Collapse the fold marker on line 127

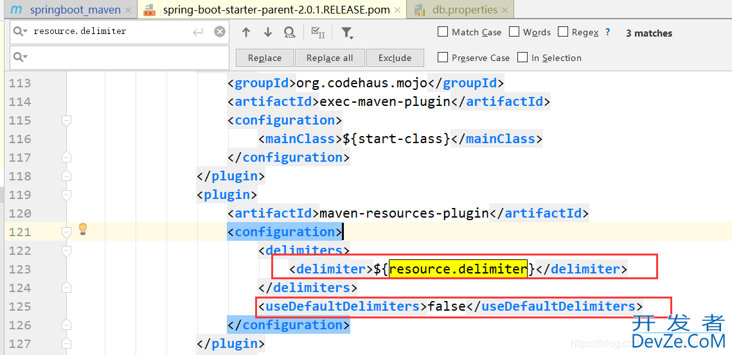(x=66, y=343)
